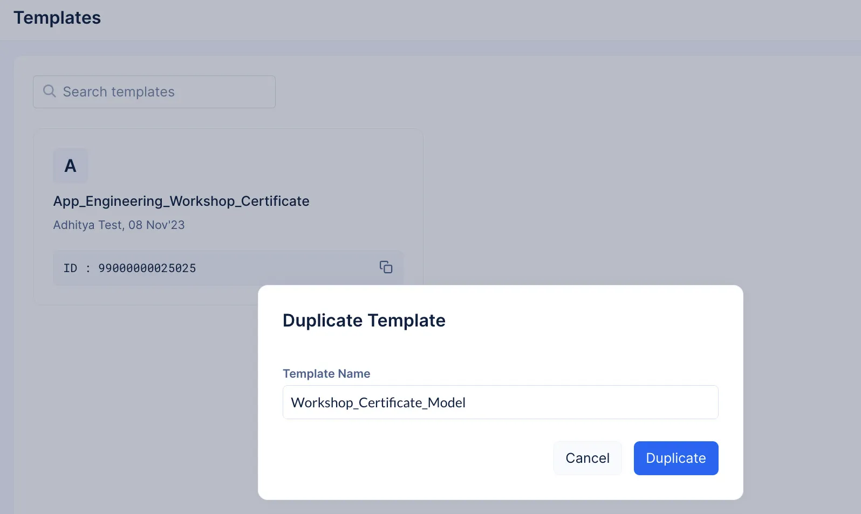Click the magnifier icon in search box
This screenshot has height=514, width=861.
click(x=49, y=91)
